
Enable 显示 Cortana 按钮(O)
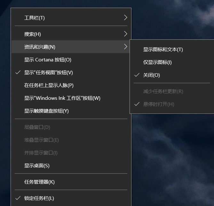coord(48,60)
